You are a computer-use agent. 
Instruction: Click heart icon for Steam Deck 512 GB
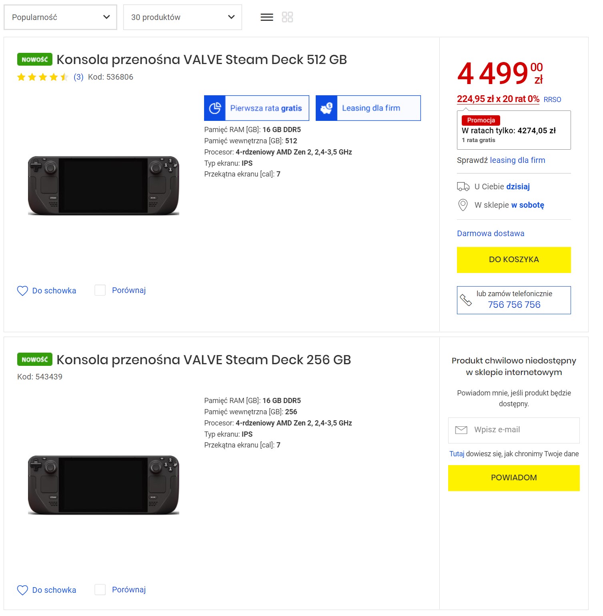pos(22,291)
